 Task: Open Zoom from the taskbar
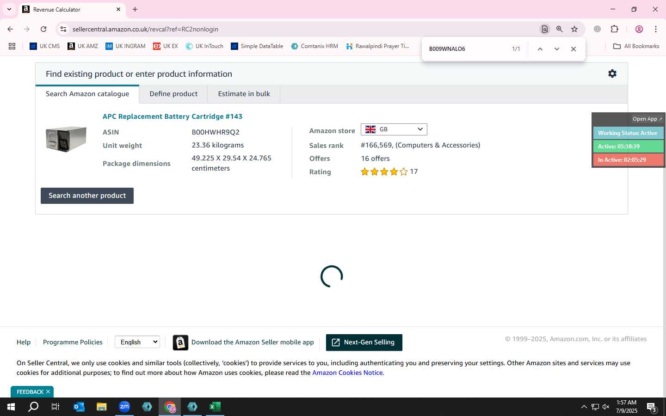[x=124, y=407]
